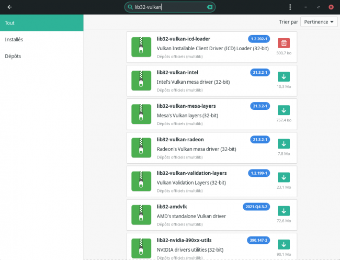Click the lib32-nvidia-390xx-utils package icon
The image size is (340, 260).
[x=141, y=248]
